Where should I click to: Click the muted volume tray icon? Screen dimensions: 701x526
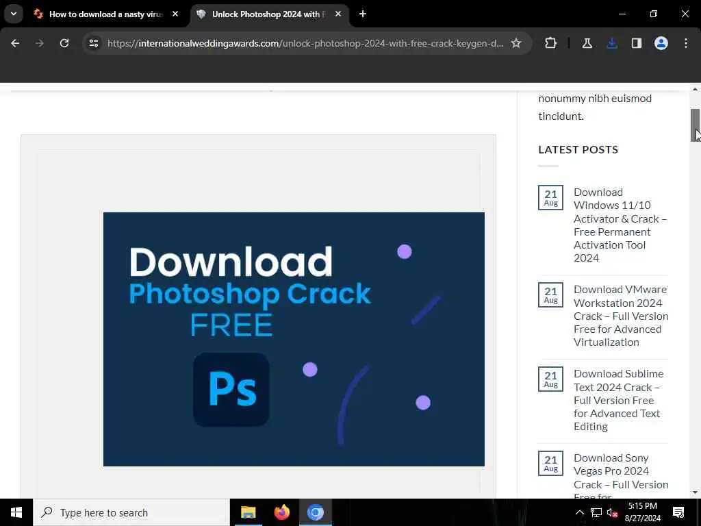pyautogui.click(x=612, y=512)
